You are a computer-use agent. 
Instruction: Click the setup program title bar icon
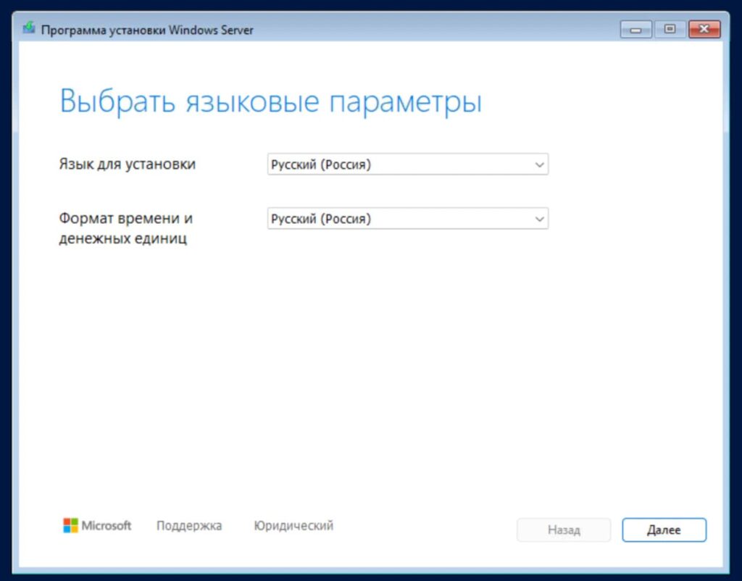pyautogui.click(x=29, y=28)
